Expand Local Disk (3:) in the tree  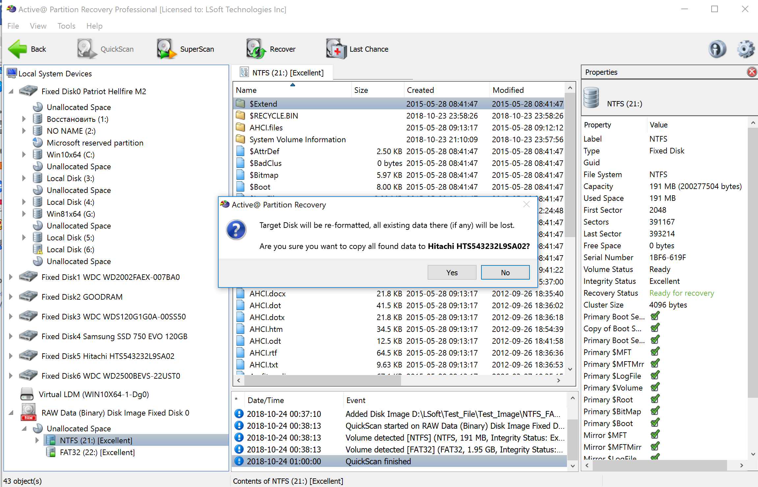(x=23, y=178)
